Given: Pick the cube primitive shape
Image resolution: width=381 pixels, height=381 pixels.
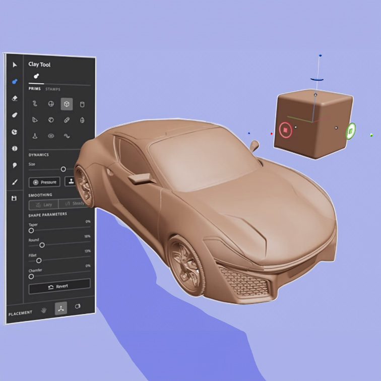Looking at the screenshot, I should [x=67, y=104].
